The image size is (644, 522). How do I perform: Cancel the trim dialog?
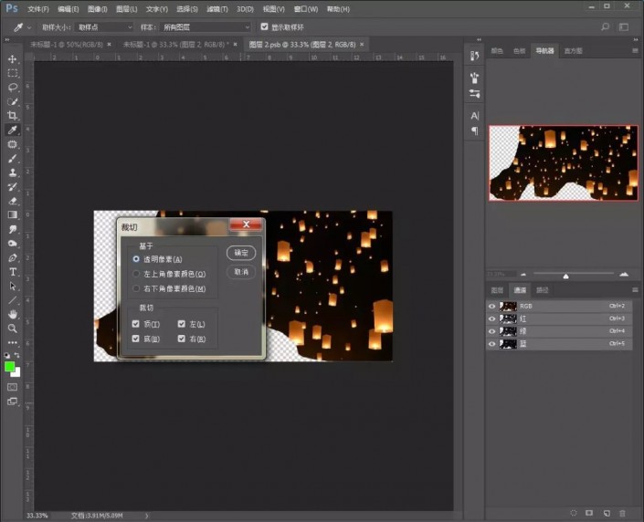(x=241, y=272)
